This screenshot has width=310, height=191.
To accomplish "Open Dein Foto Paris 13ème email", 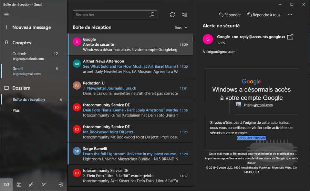I will click(x=130, y=110).
